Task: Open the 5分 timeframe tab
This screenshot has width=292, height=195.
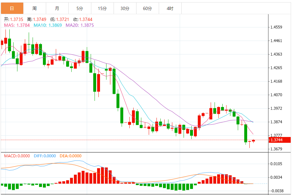Action: tap(80, 8)
